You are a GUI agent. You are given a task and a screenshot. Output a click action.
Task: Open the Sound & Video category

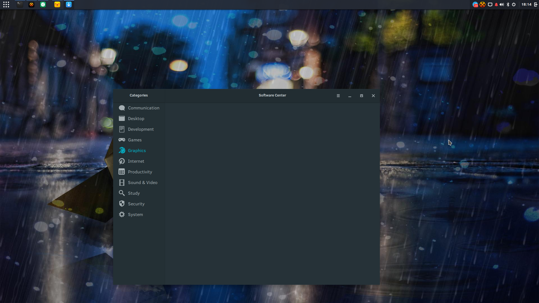[x=139, y=183]
